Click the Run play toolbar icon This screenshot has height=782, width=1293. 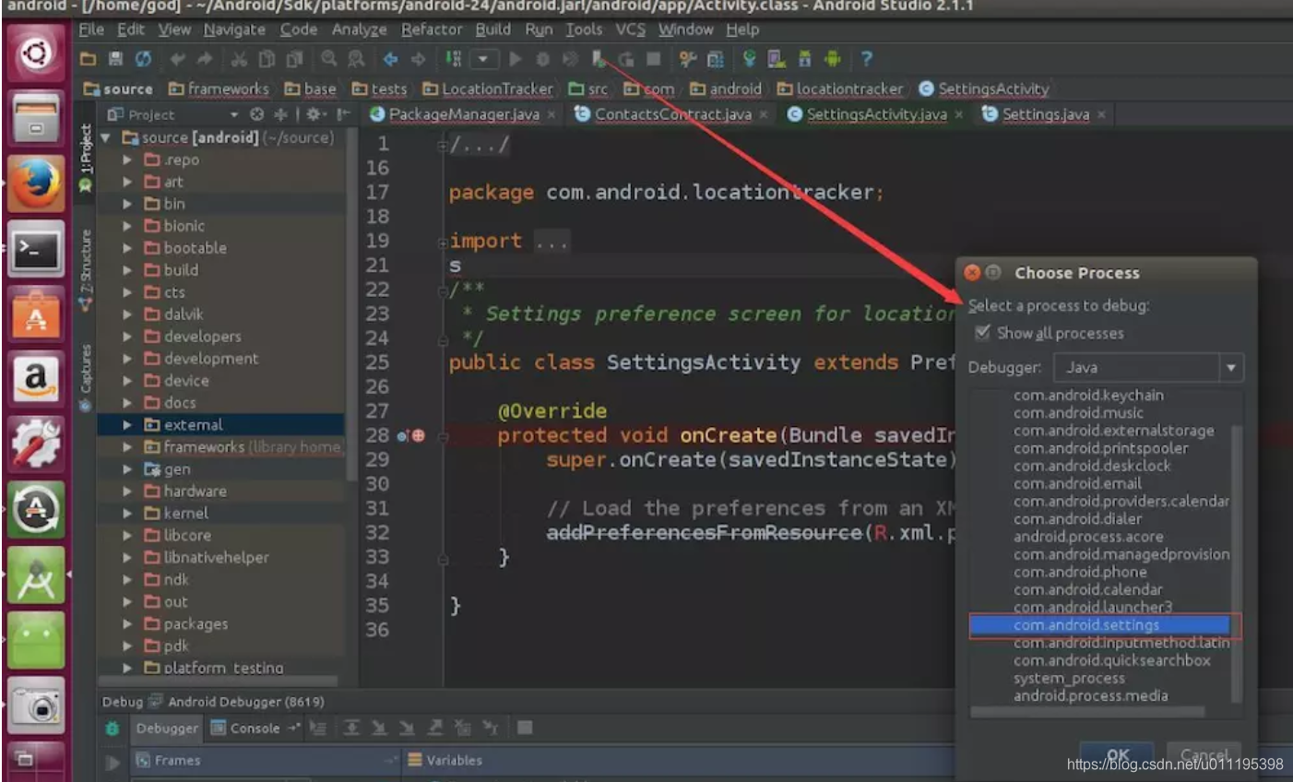pyautogui.click(x=516, y=59)
